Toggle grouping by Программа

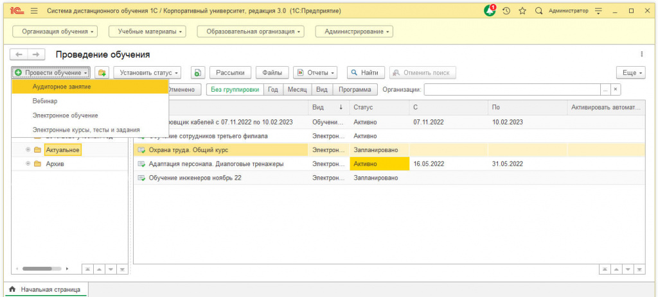point(355,90)
